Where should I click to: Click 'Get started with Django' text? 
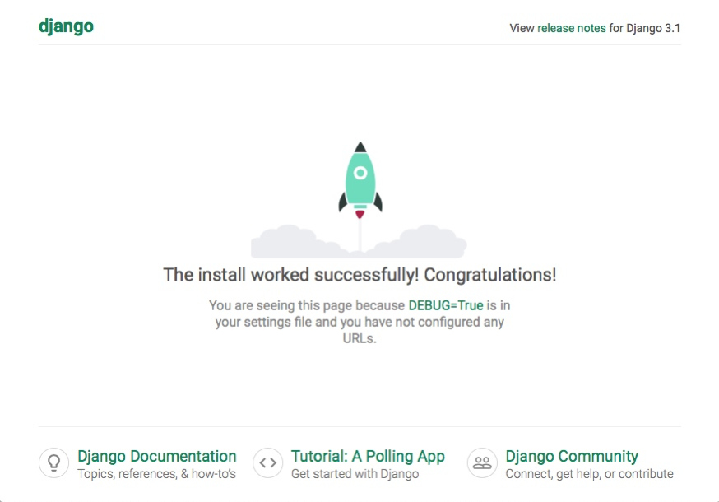[x=355, y=474]
